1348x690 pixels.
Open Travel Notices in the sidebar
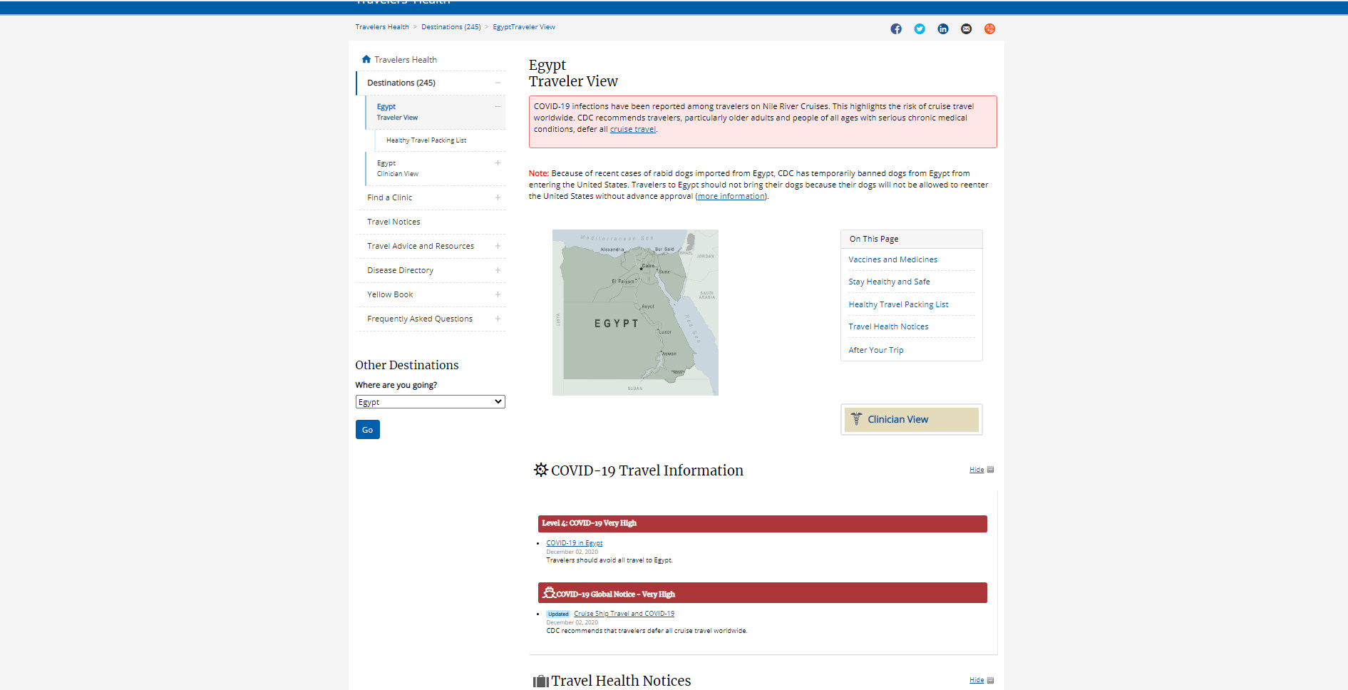coord(393,222)
